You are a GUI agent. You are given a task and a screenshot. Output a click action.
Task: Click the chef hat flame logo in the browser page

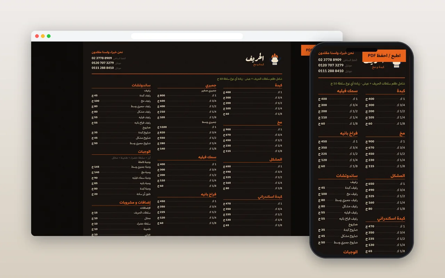coord(275,59)
